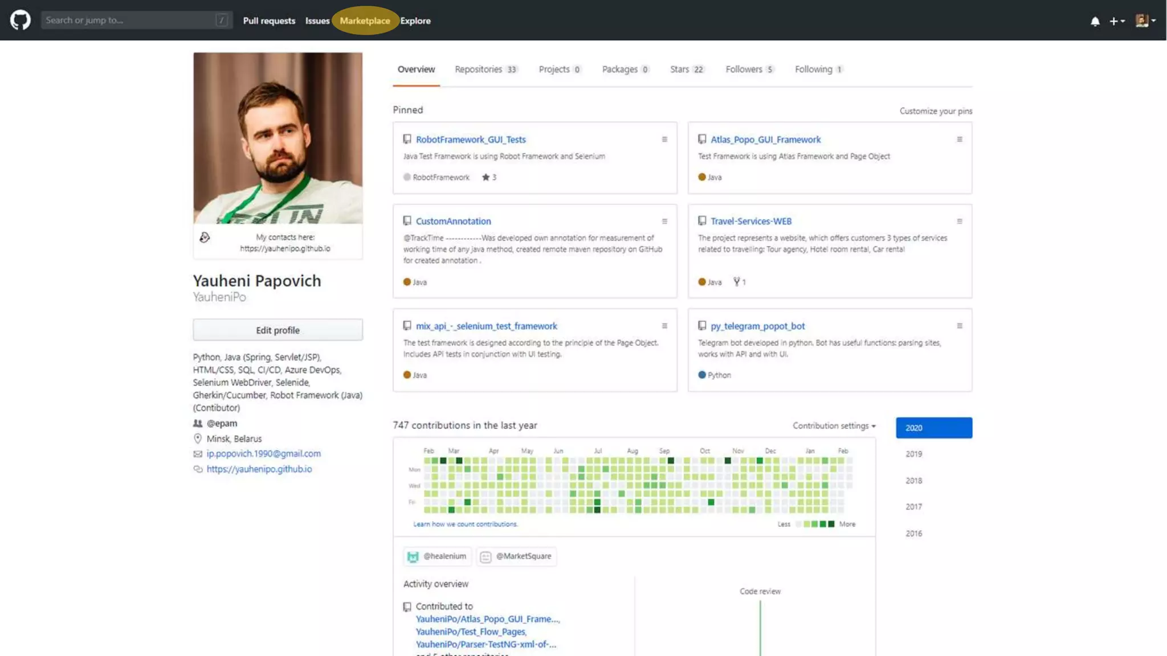1167x656 pixels.
Task: Open the plus create-new dropdown
Action: 1116,21
